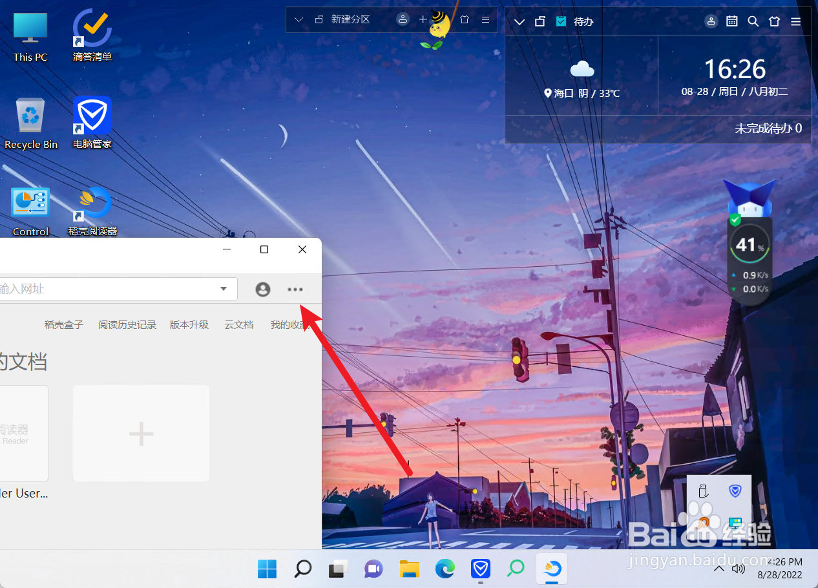Click the USB safely remove tray icon

(703, 491)
